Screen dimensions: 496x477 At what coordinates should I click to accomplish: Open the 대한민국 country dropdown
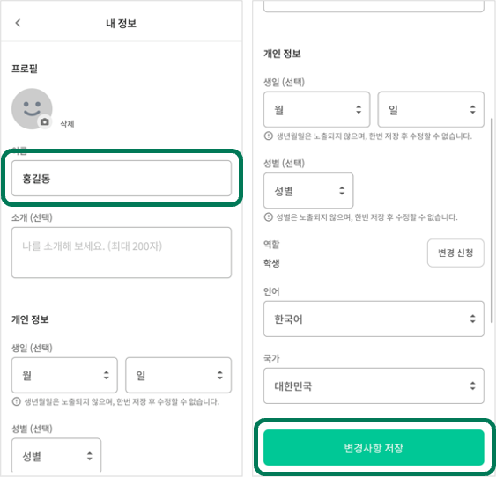click(x=374, y=385)
